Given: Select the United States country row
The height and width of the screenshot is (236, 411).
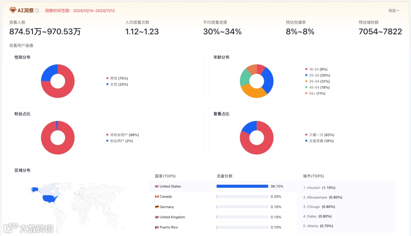Looking at the screenshot, I should pyautogui.click(x=223, y=187).
